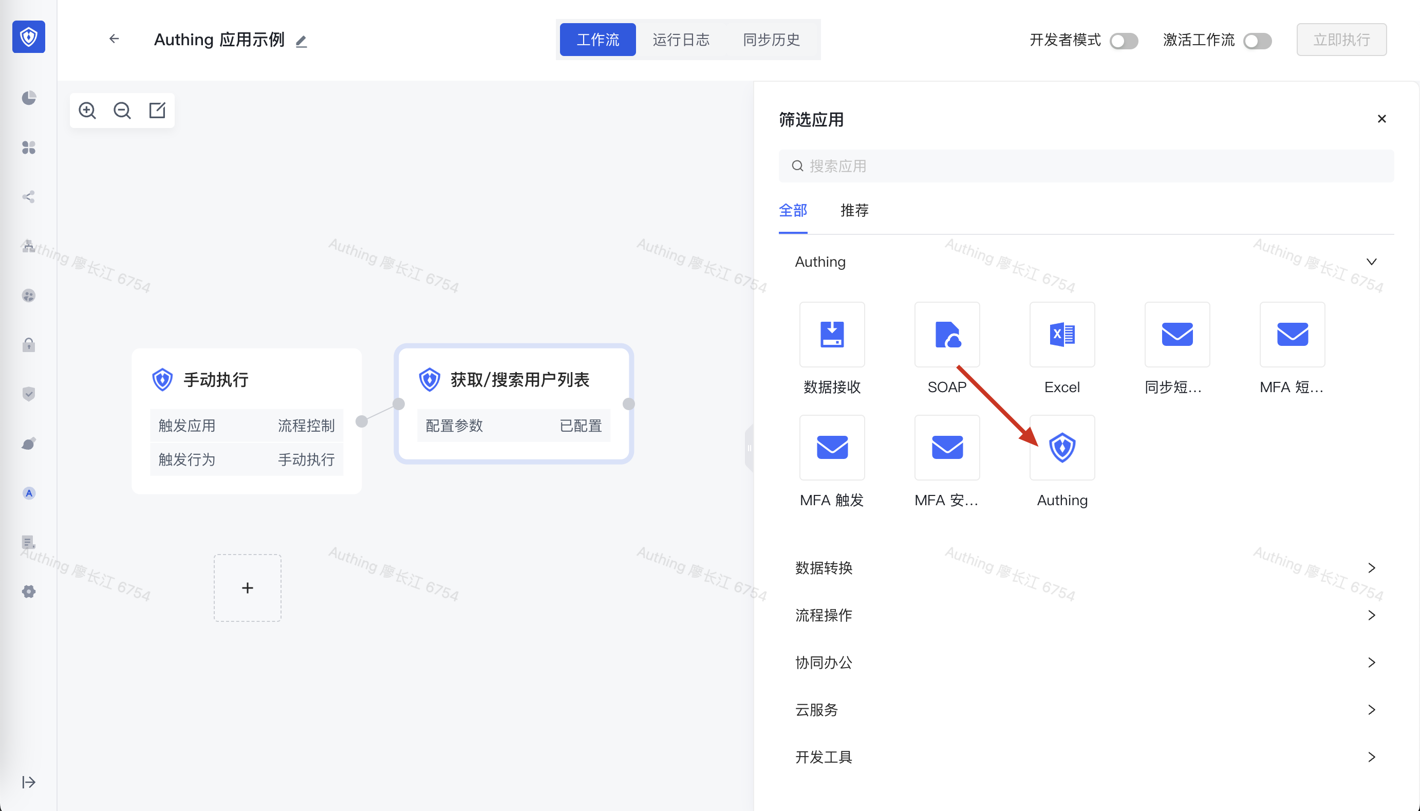Go back using the arrow button
The image size is (1420, 811).
click(x=114, y=39)
